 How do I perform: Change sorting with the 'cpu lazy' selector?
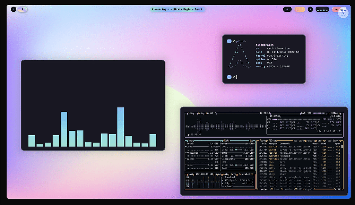click(x=332, y=141)
